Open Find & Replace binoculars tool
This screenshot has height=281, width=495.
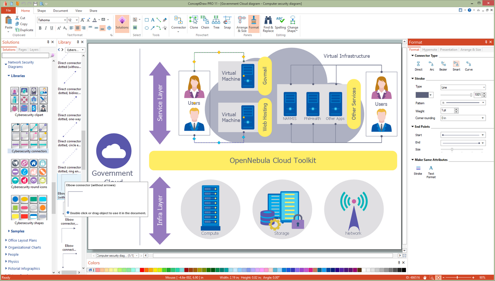coord(268,24)
